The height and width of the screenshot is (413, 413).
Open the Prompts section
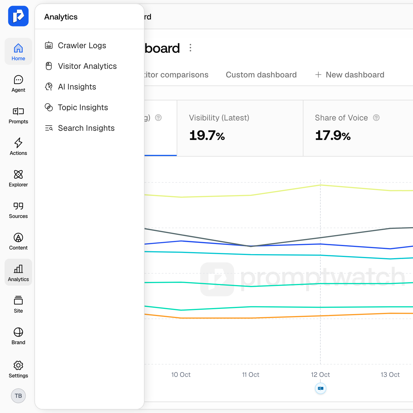(x=18, y=115)
